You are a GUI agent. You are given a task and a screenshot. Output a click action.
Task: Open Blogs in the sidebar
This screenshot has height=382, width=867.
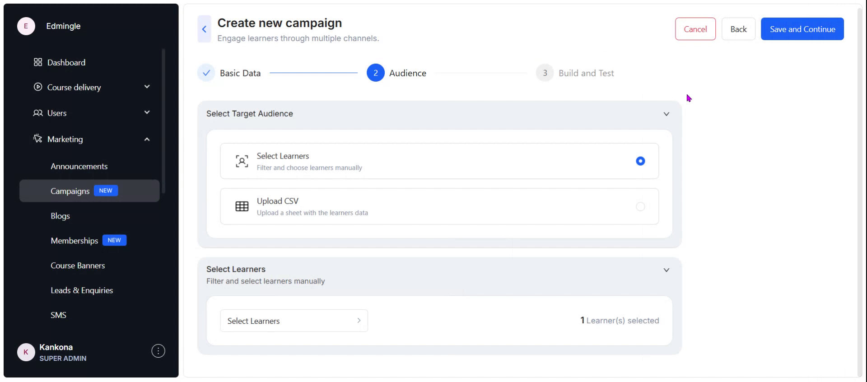point(60,216)
